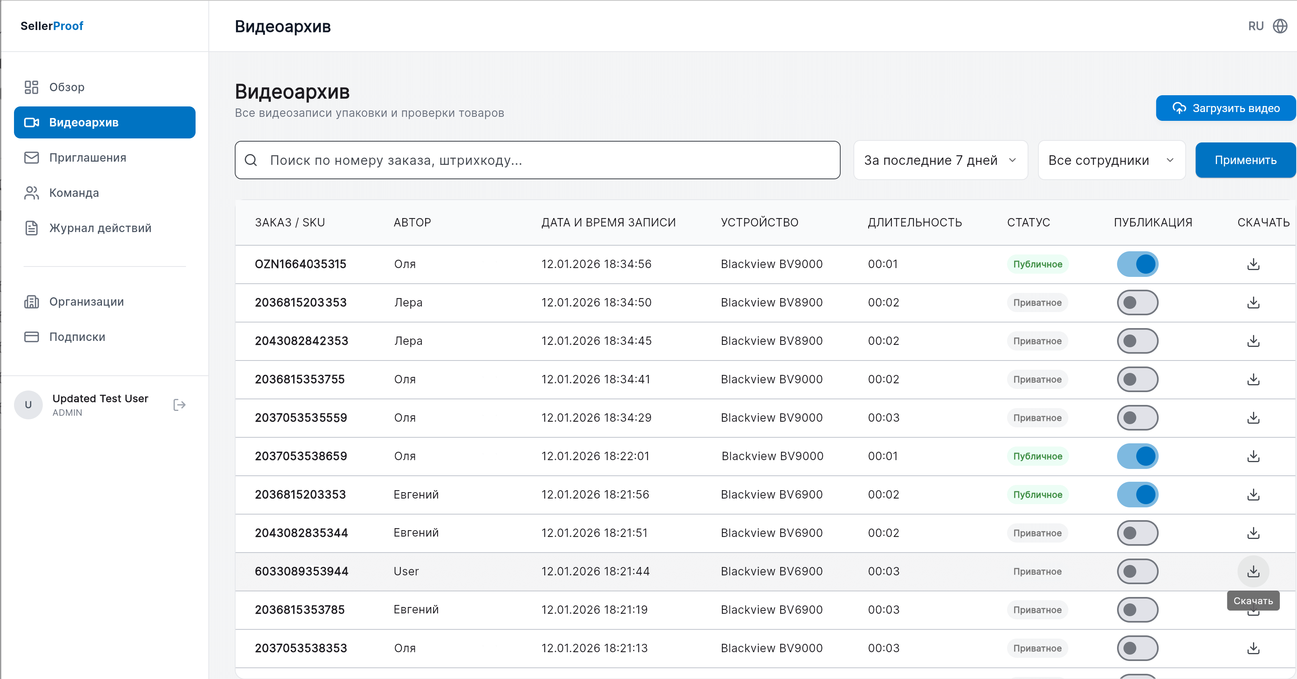Open the Команда menu item

[74, 193]
